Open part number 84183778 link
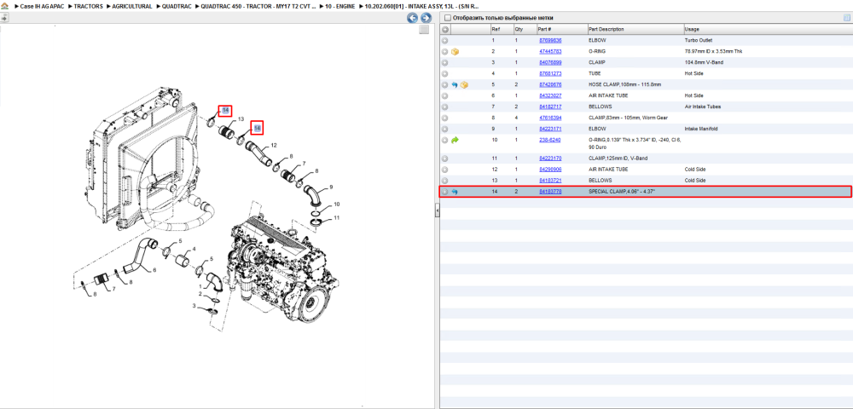853x409 pixels. coord(550,192)
